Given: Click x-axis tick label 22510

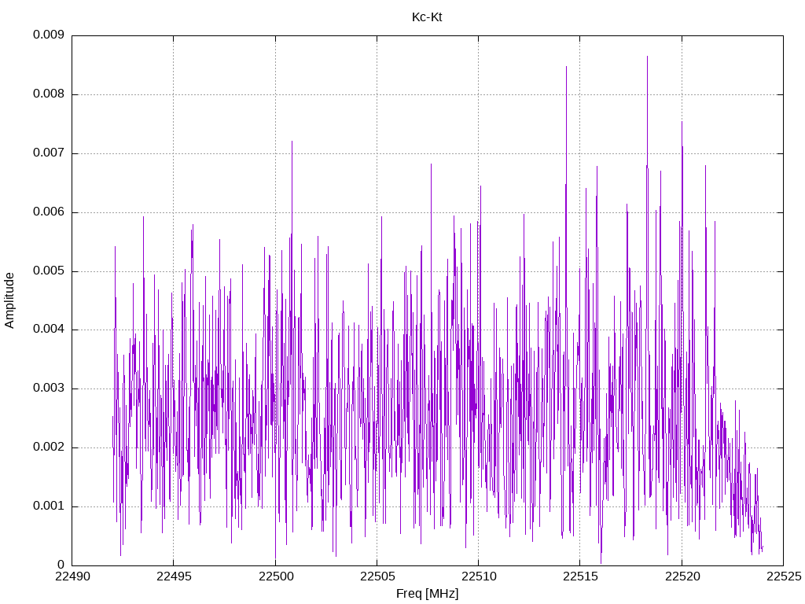Looking at the screenshot, I should tap(479, 576).
